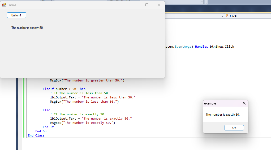Open the Form1 title bar app icon

(4, 5)
